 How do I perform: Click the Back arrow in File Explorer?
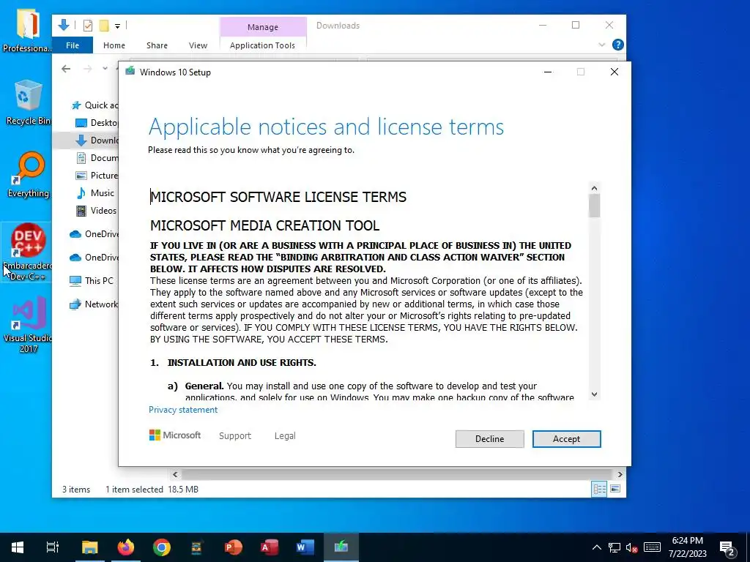point(66,69)
